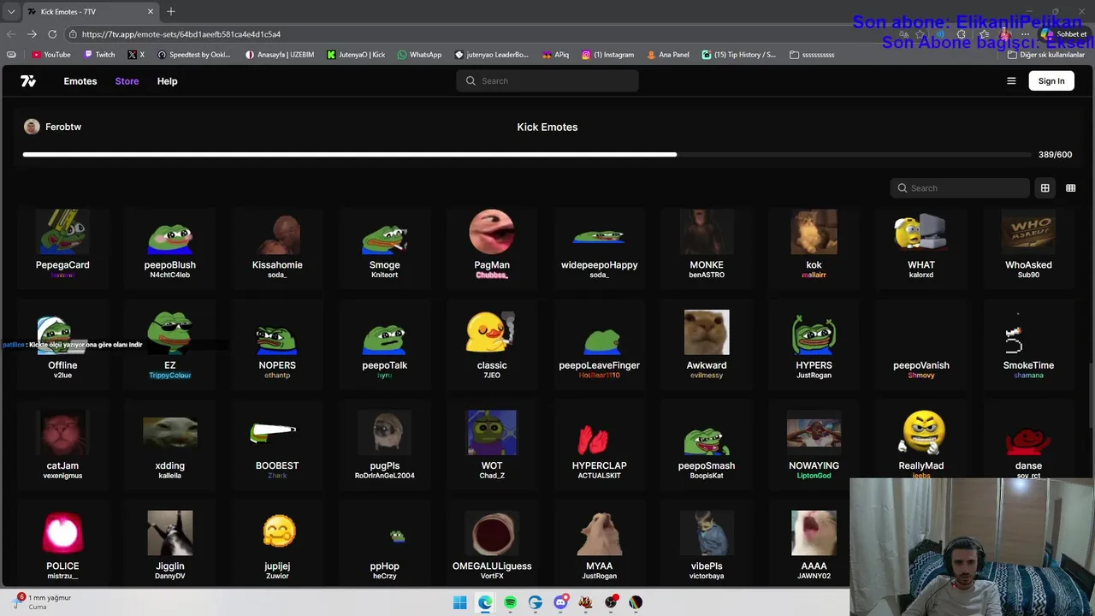Open Microsoft Edge from the taskbar
The width and height of the screenshot is (1095, 616).
point(485,602)
